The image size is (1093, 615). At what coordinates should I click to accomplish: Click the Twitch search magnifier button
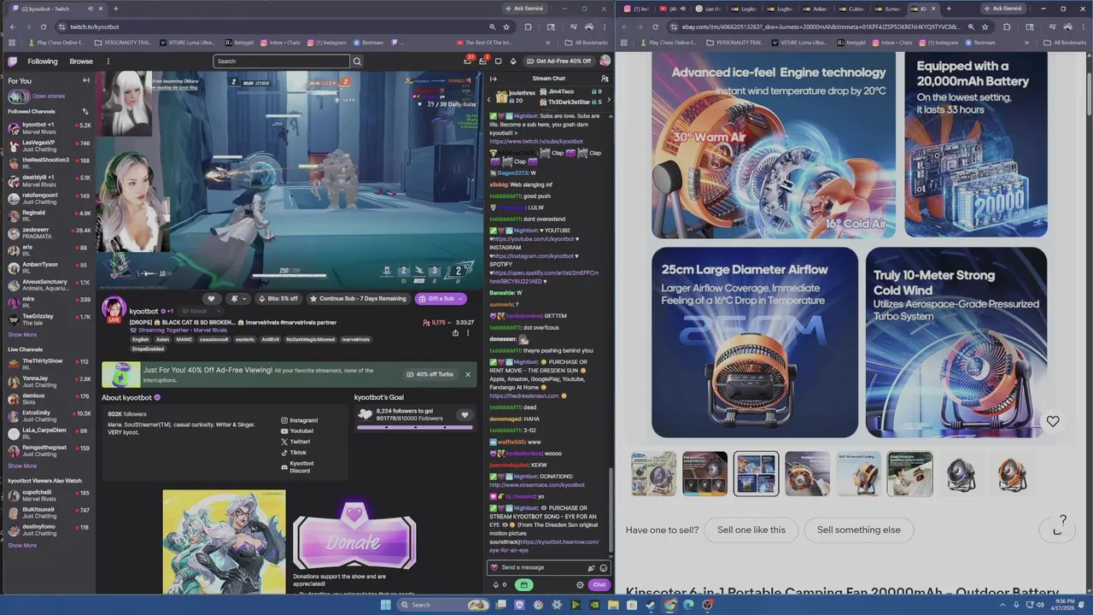(357, 61)
